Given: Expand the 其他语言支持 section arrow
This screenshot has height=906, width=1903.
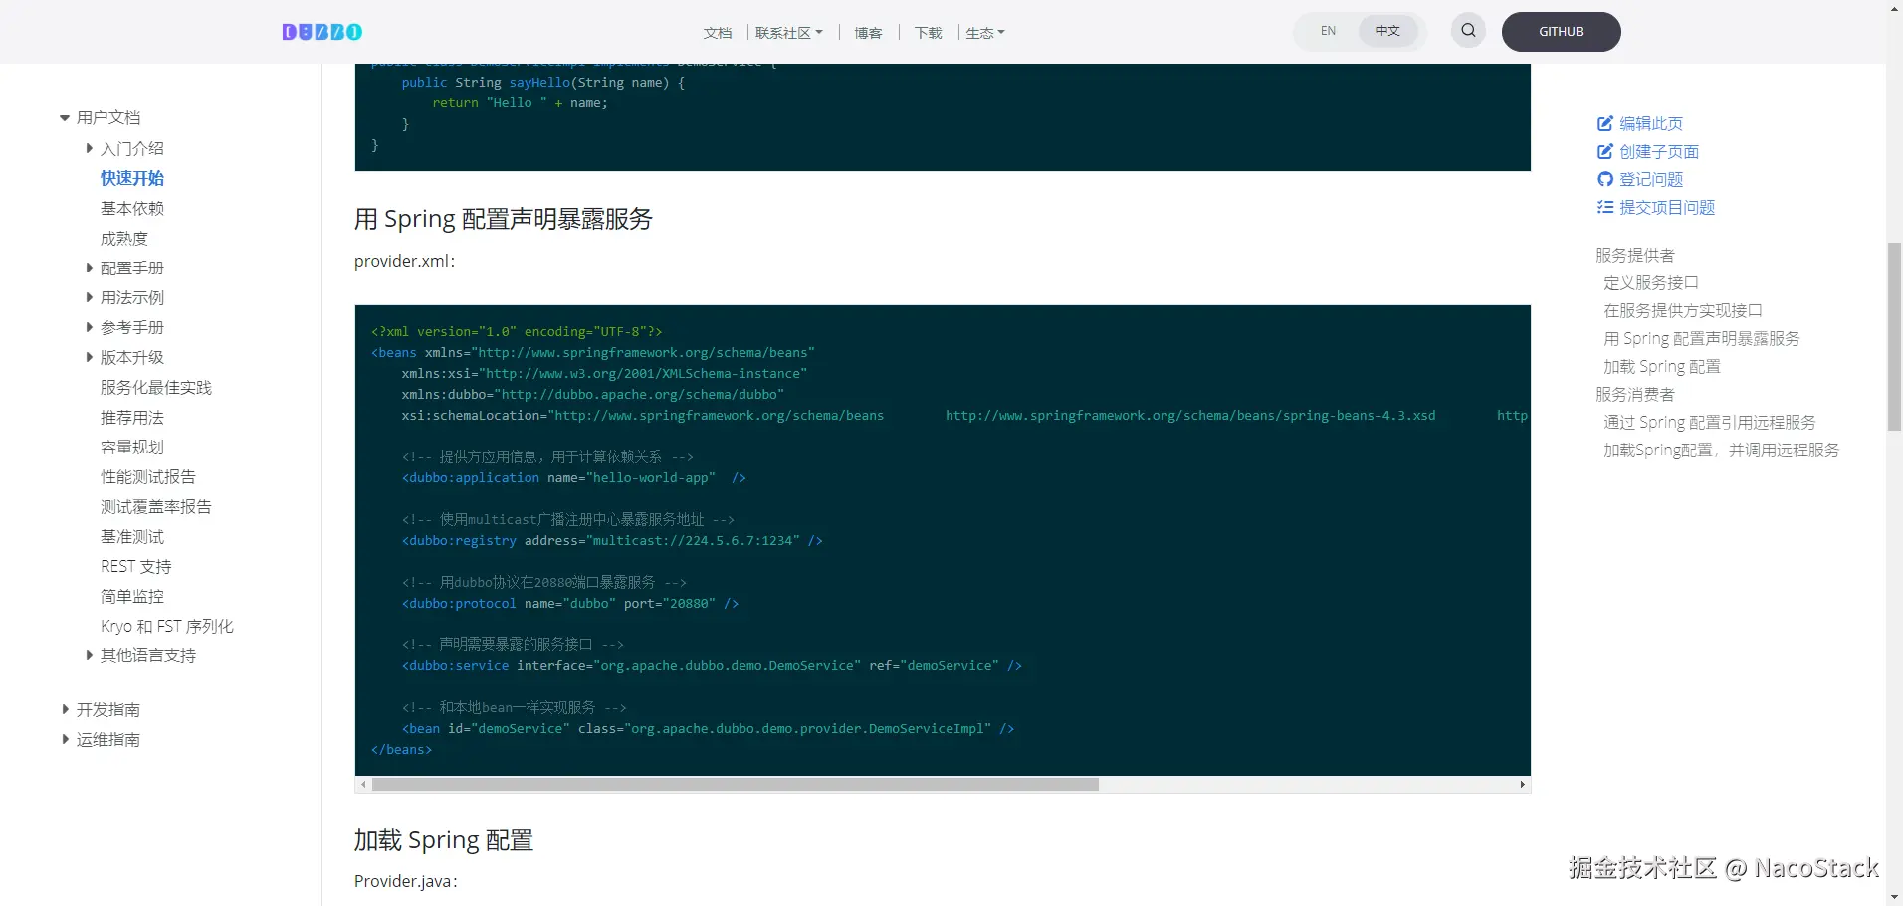Looking at the screenshot, I should click(x=90, y=655).
